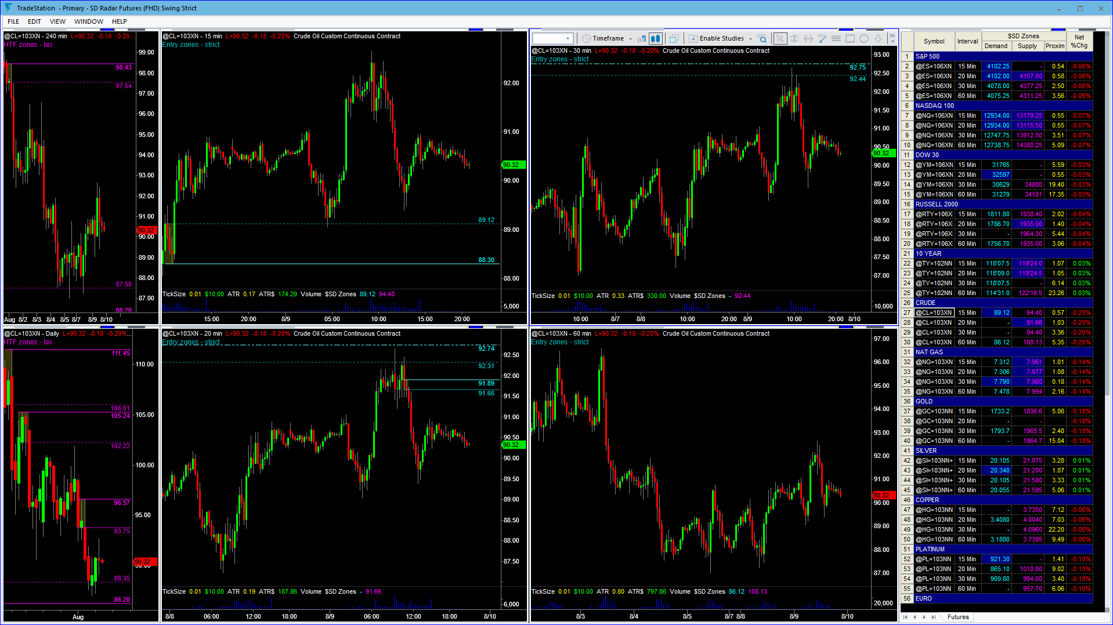Select the ellipse drawing tool
The image size is (1113, 625).
[864, 38]
